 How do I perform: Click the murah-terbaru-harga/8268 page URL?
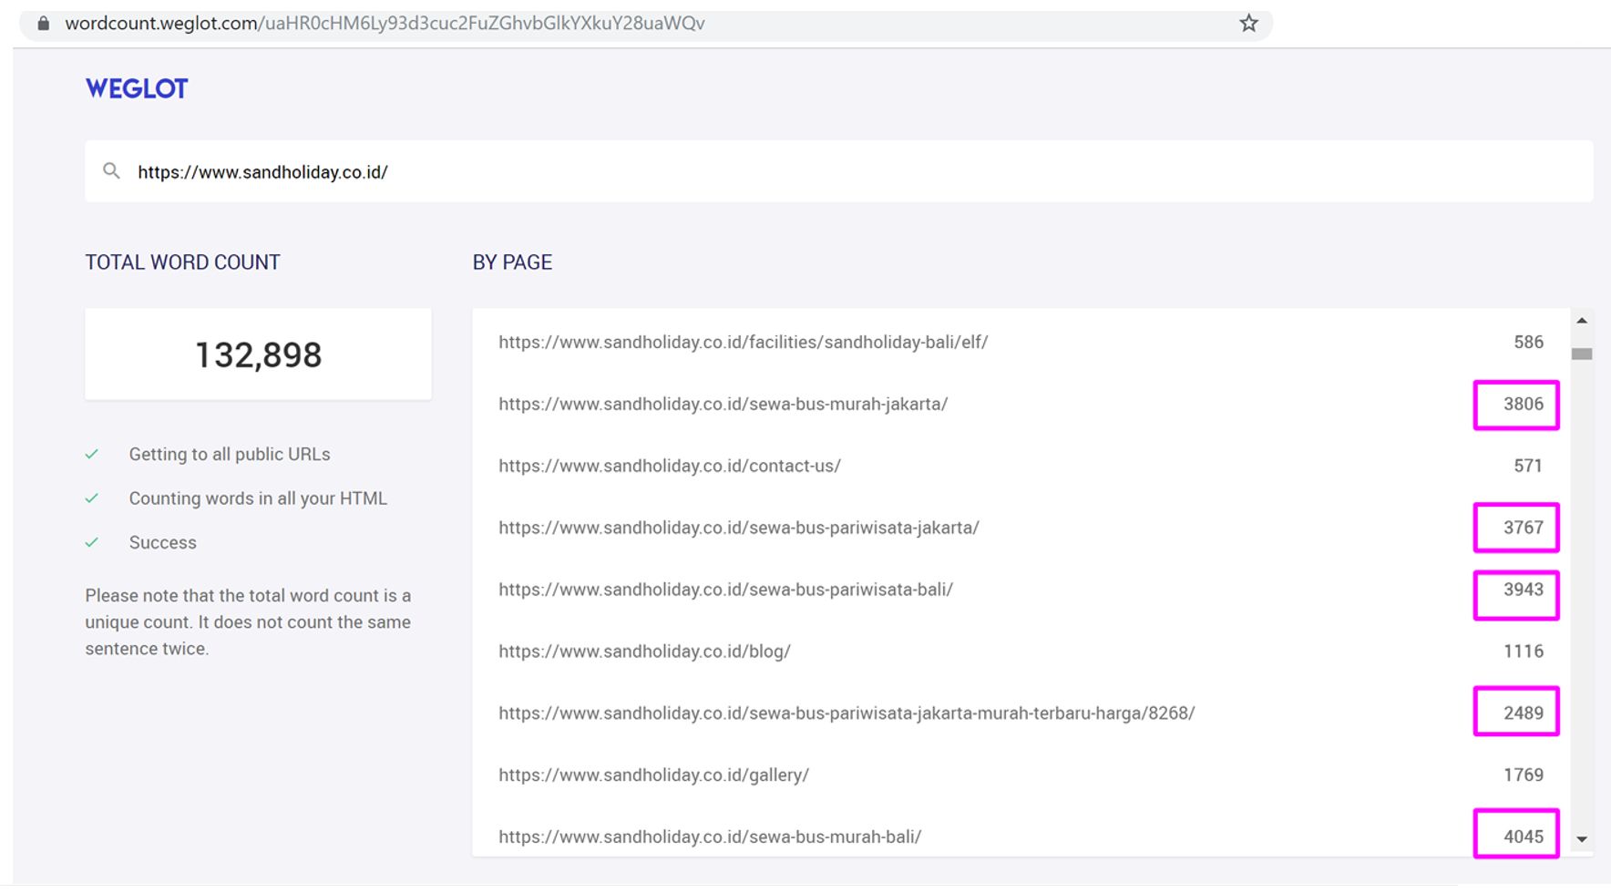(847, 713)
